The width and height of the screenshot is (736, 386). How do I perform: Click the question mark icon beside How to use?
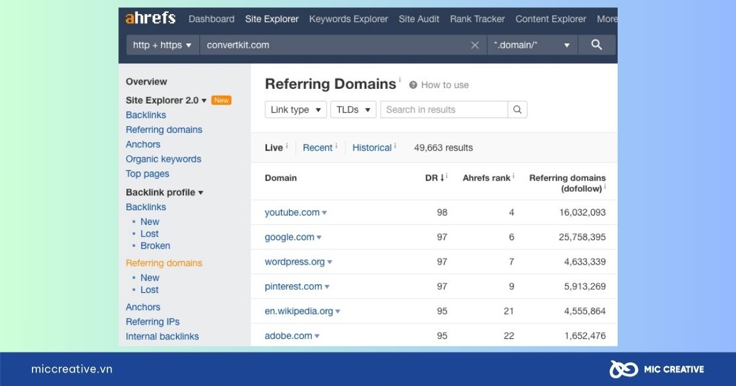point(413,85)
